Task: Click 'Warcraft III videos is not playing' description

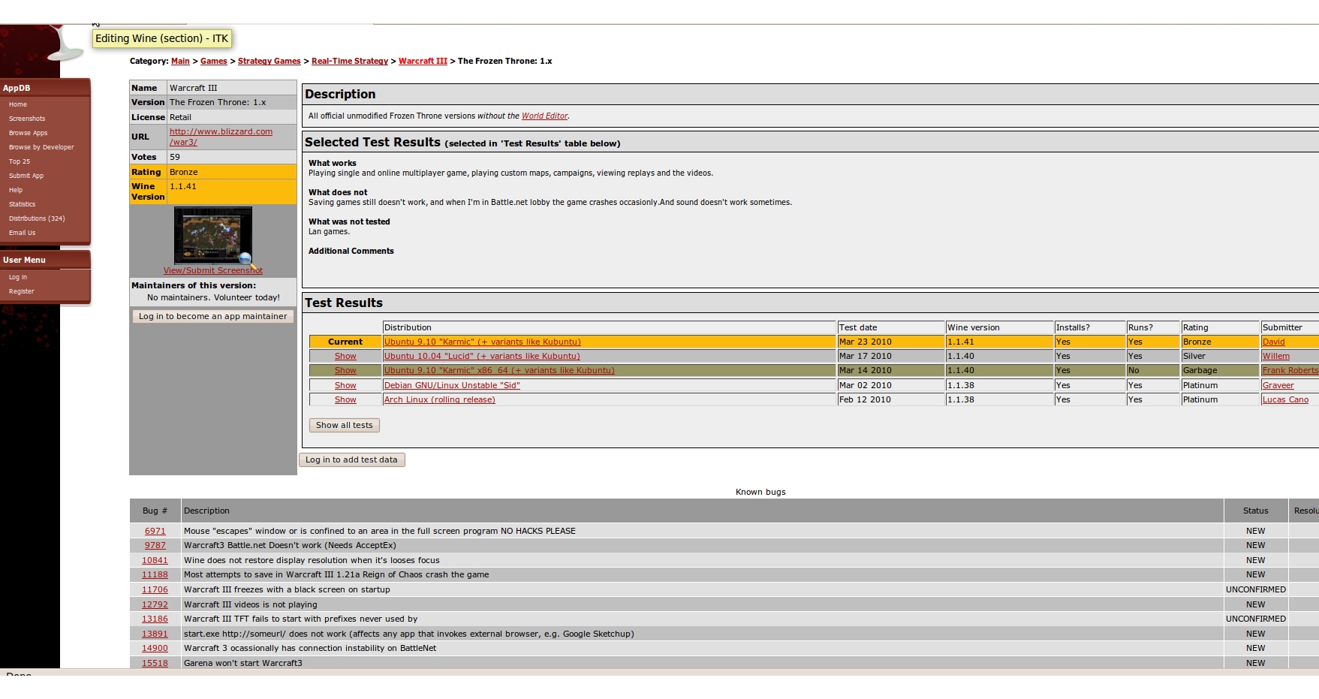Action: click(x=251, y=605)
